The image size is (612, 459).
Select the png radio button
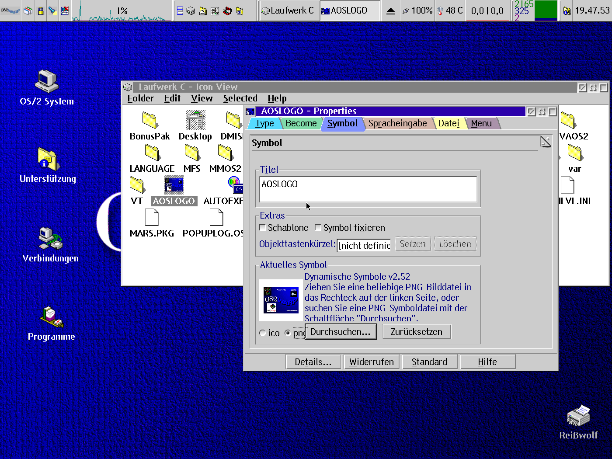(x=288, y=333)
